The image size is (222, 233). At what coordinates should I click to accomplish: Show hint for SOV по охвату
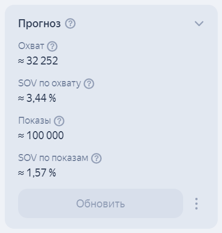[89, 84]
